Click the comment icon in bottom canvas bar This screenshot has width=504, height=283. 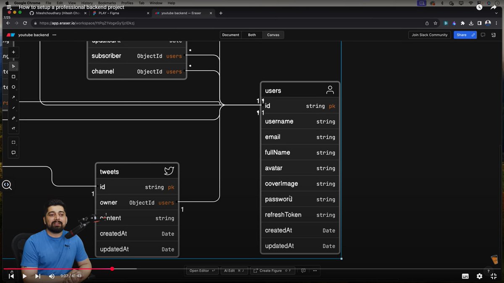[x=303, y=271]
